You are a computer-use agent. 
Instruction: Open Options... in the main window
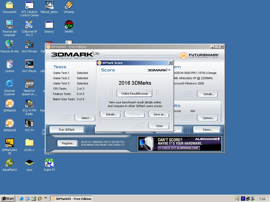point(209,118)
